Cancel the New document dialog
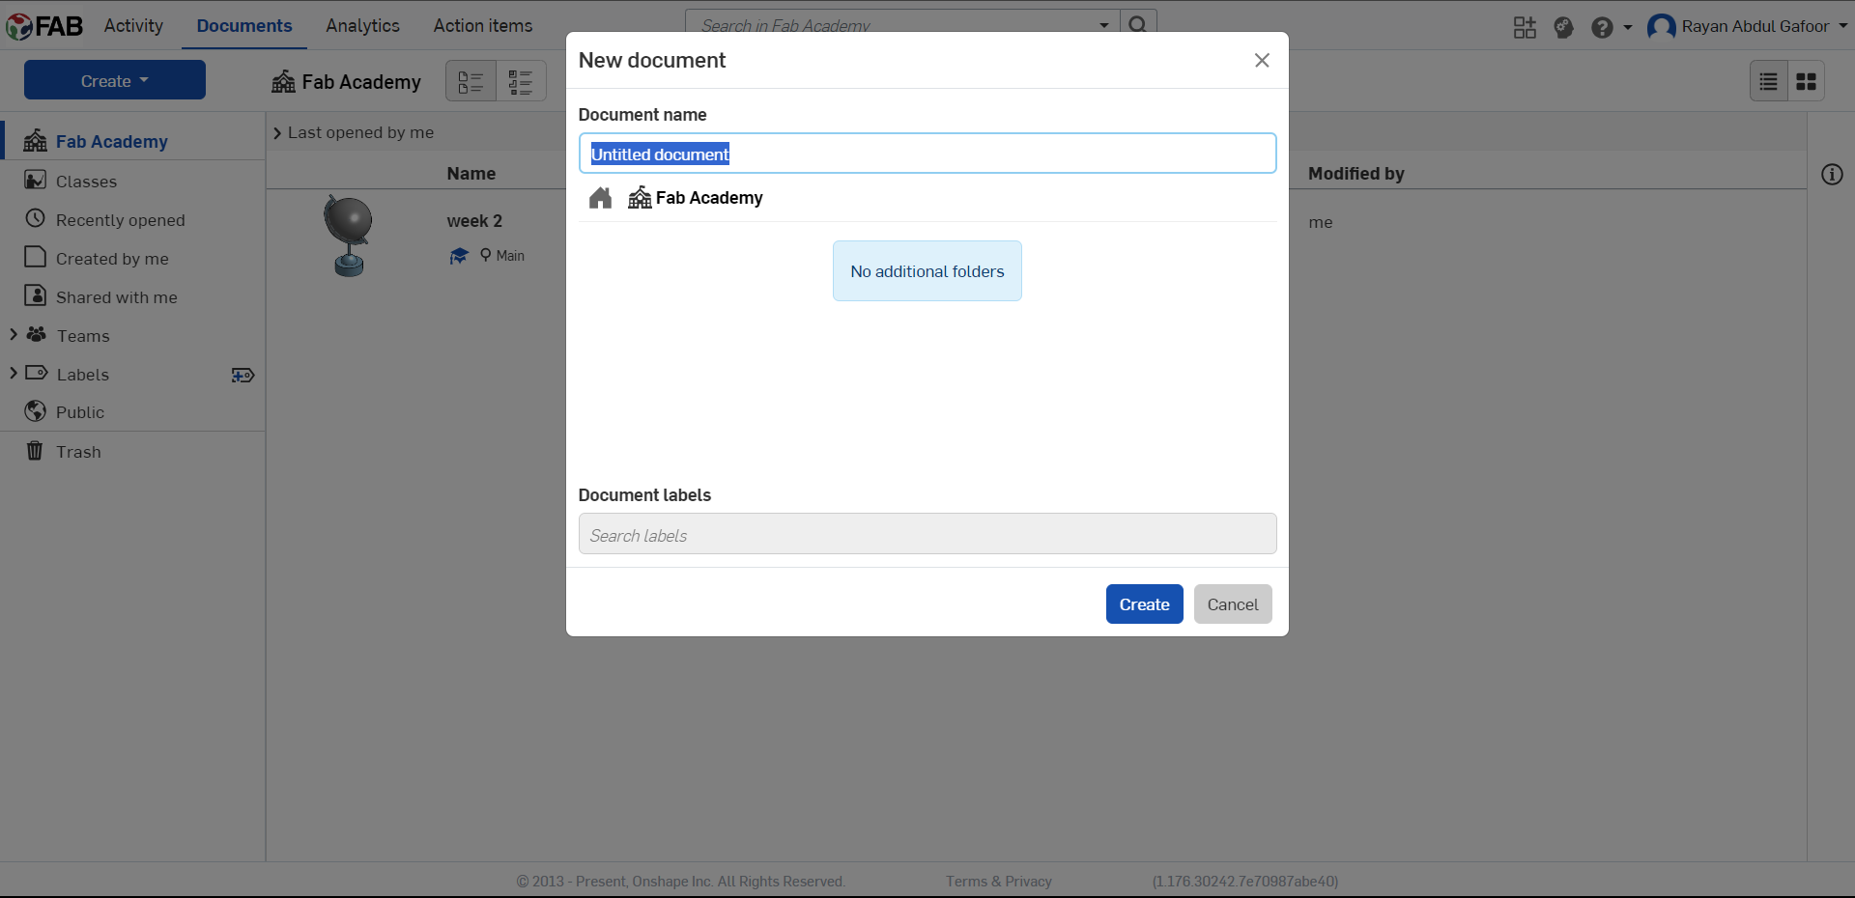 tap(1232, 604)
